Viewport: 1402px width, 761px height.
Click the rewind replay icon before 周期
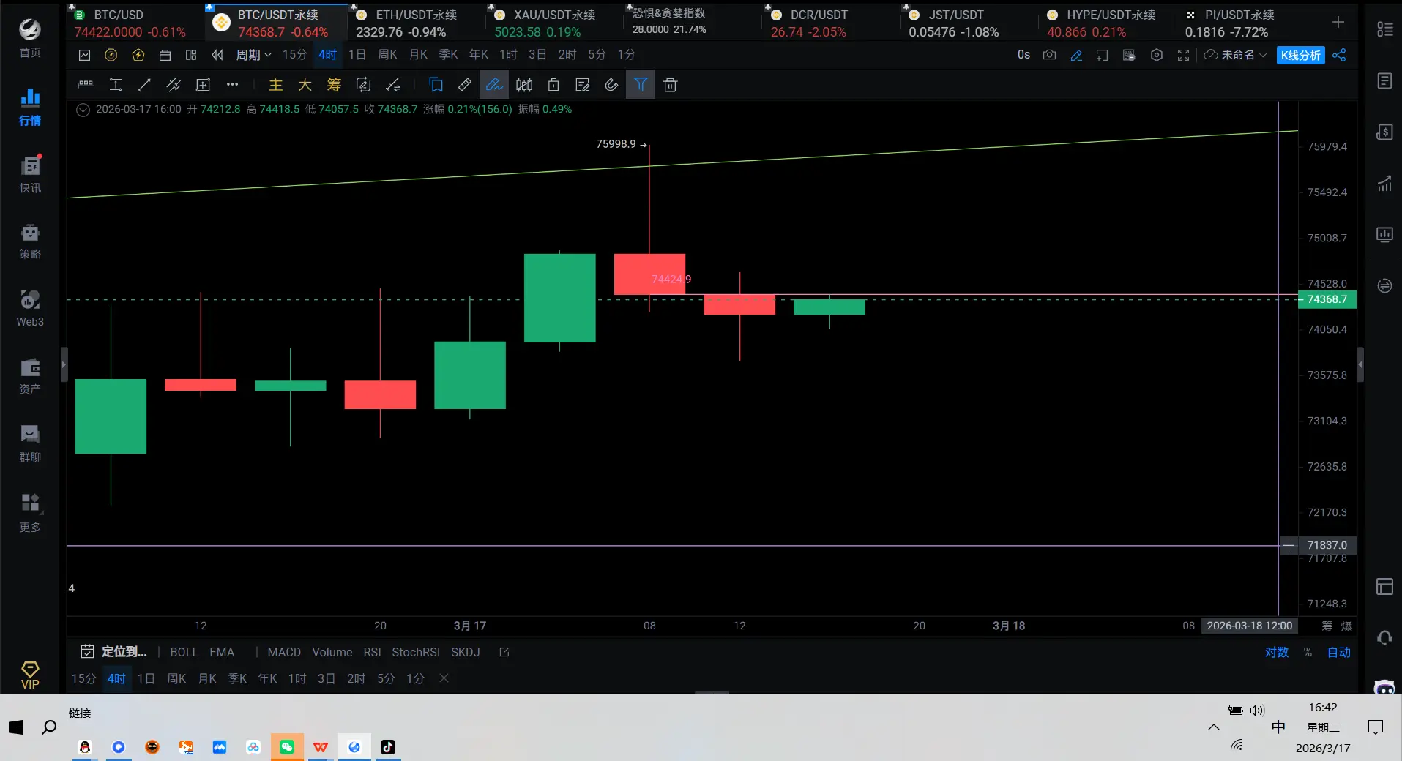217,55
